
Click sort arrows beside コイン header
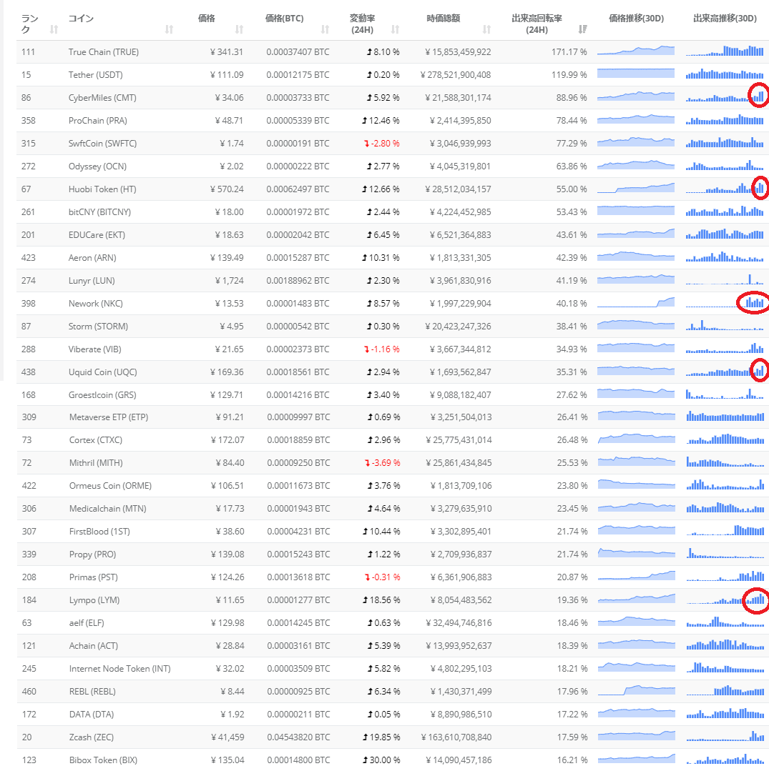tap(169, 29)
